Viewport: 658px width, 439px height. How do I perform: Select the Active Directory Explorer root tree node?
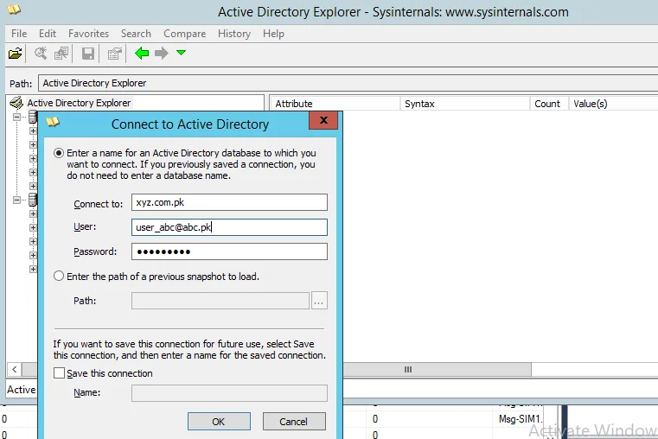(79, 103)
